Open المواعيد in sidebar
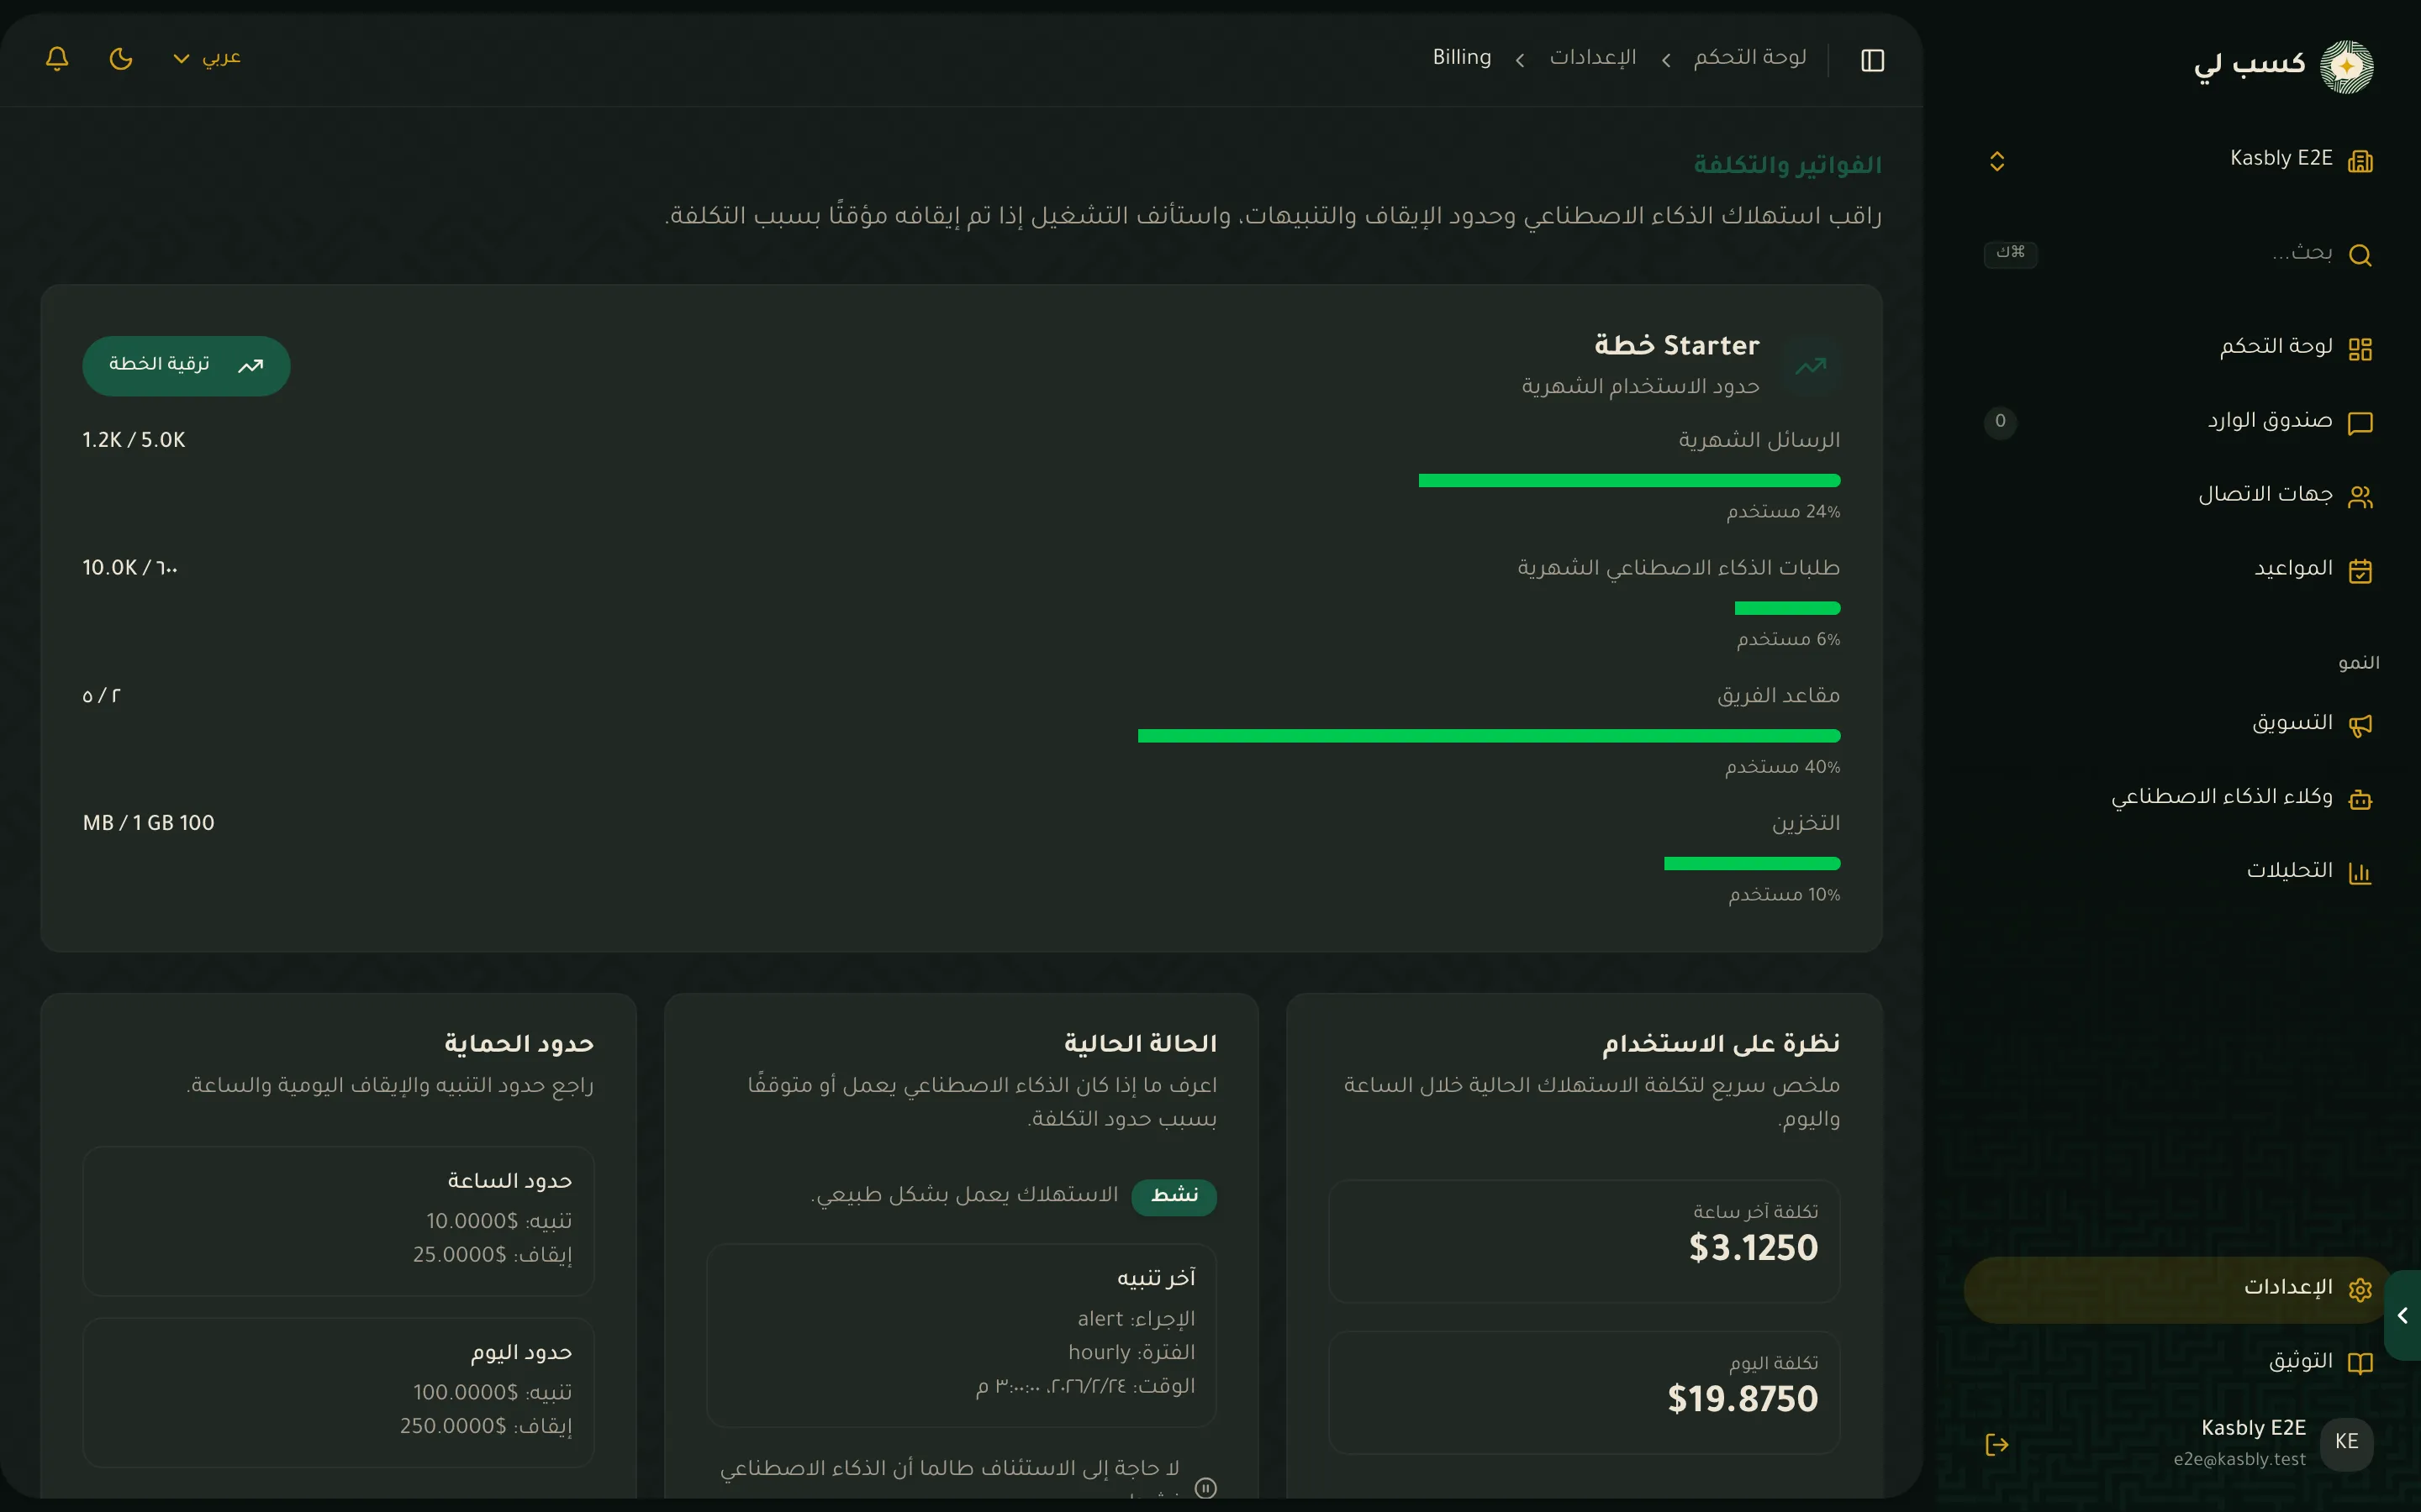 tap(2181, 570)
